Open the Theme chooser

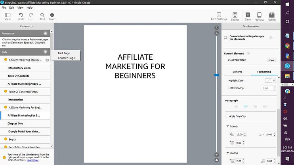click(235, 17)
